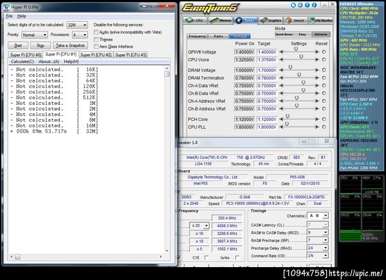This screenshot has width=386, height=280.
Task: Click Take a Snapshot button
Action: click(70, 46)
